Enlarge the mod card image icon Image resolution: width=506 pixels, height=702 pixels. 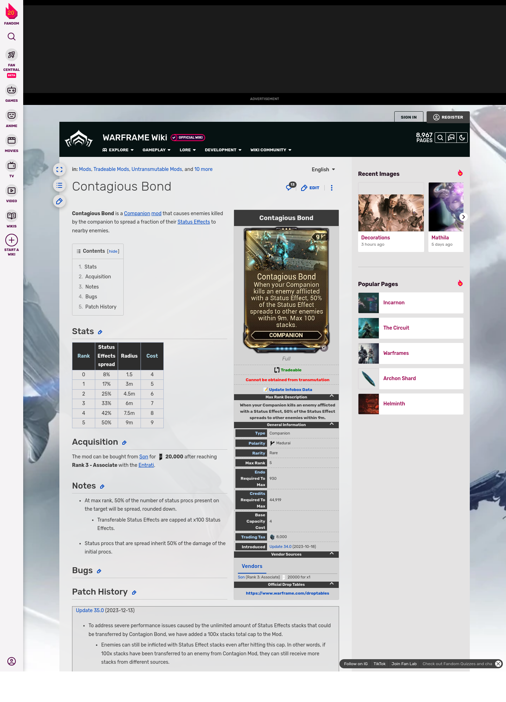324,348
